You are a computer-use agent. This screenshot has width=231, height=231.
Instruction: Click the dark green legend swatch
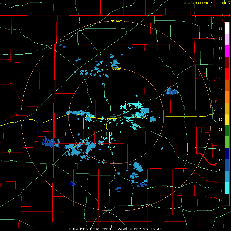click(x=227, y=131)
